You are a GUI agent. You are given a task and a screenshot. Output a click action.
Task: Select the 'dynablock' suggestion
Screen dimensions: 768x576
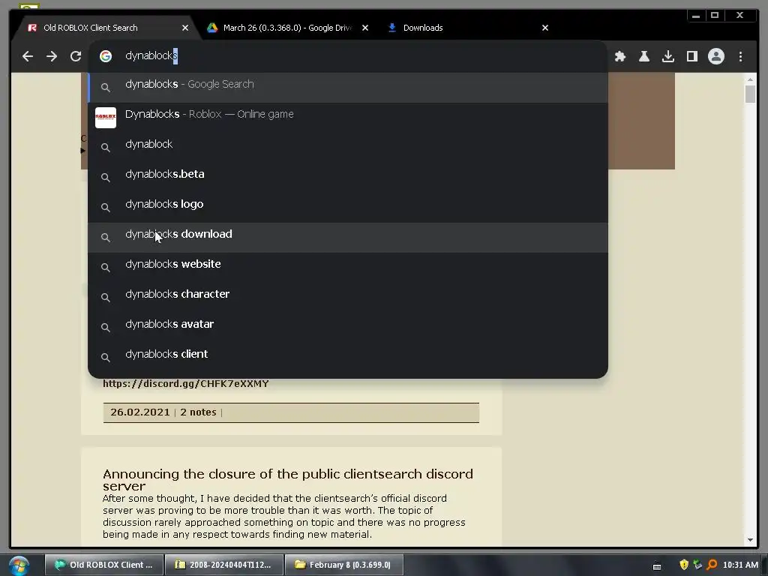coord(348,147)
